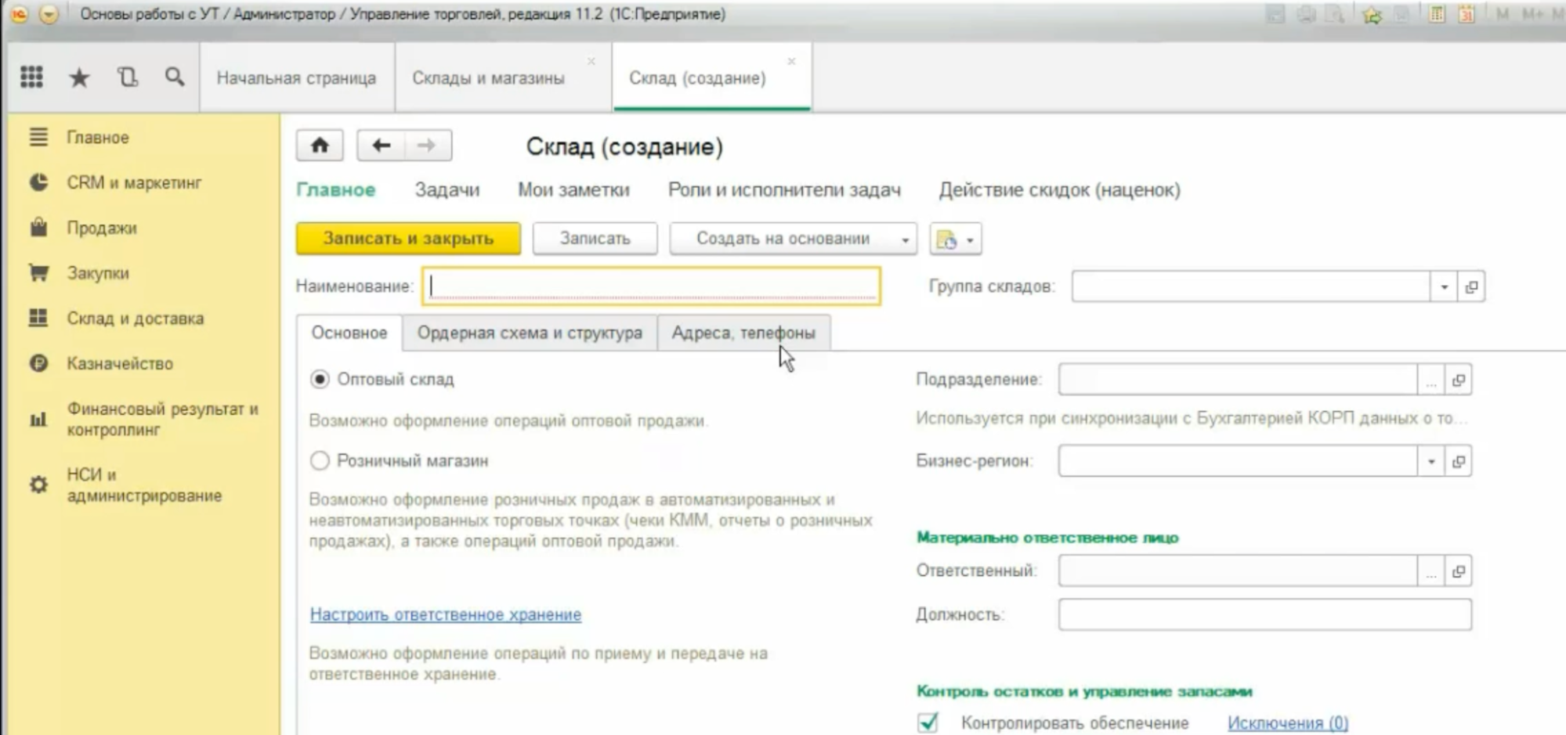Click the Записать и закрыть button
1566x735 pixels.
click(x=407, y=239)
